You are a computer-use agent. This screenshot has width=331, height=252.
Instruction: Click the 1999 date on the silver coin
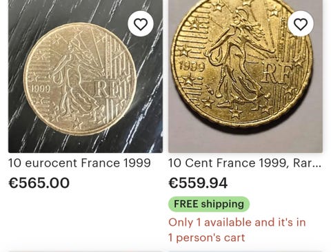pyautogui.click(x=41, y=89)
